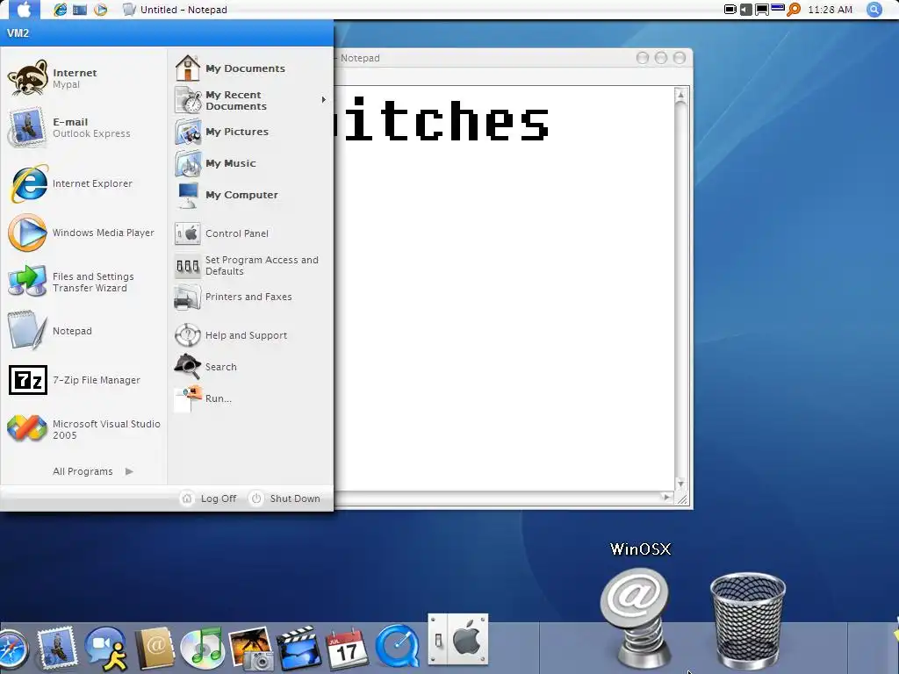Open QuickTime Player dock icon
The image size is (899, 674).
[397, 648]
